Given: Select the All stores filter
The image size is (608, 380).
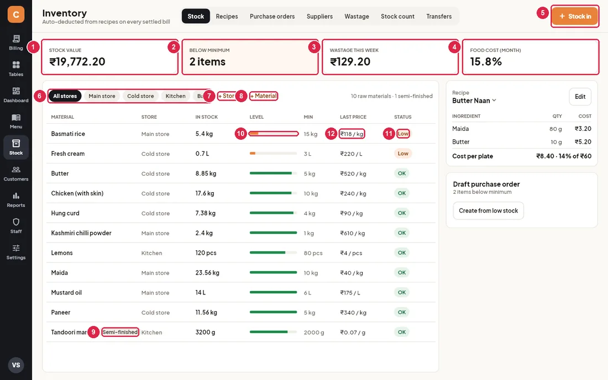Looking at the screenshot, I should coord(65,96).
